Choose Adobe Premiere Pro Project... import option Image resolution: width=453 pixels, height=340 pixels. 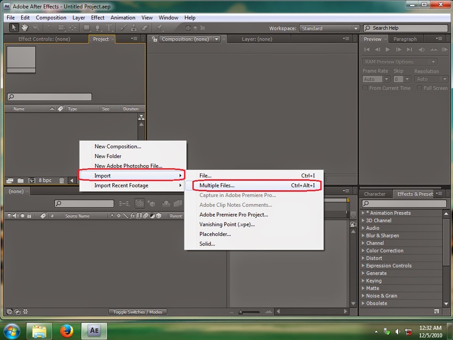click(254, 215)
